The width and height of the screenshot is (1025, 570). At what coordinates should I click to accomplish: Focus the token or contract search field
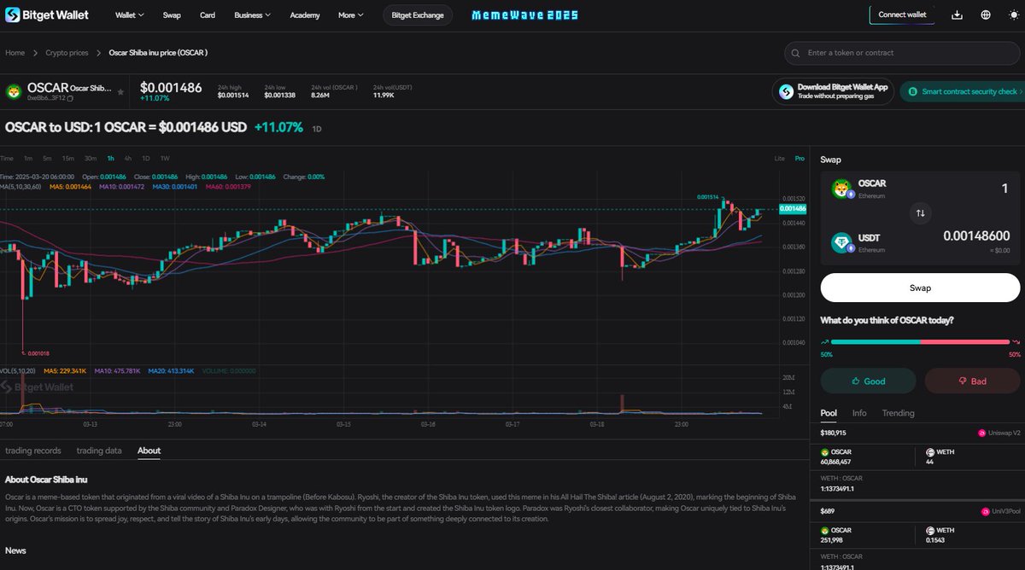[904, 53]
